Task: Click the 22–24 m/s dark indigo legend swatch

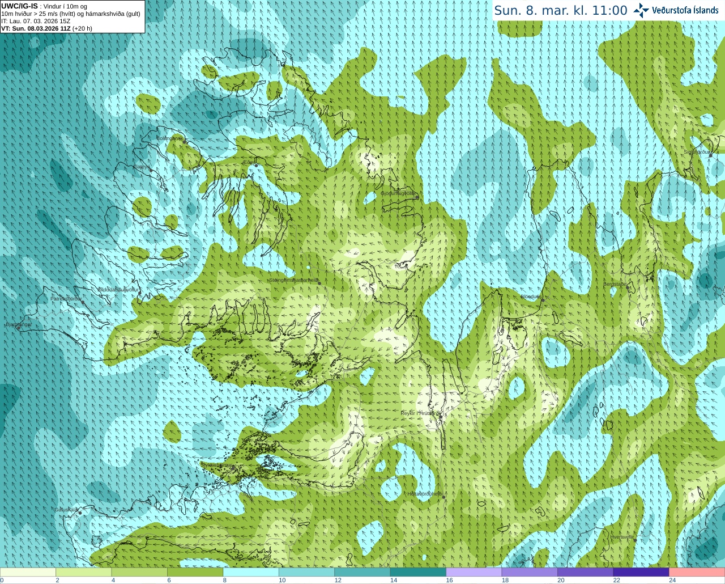Action: point(641,572)
